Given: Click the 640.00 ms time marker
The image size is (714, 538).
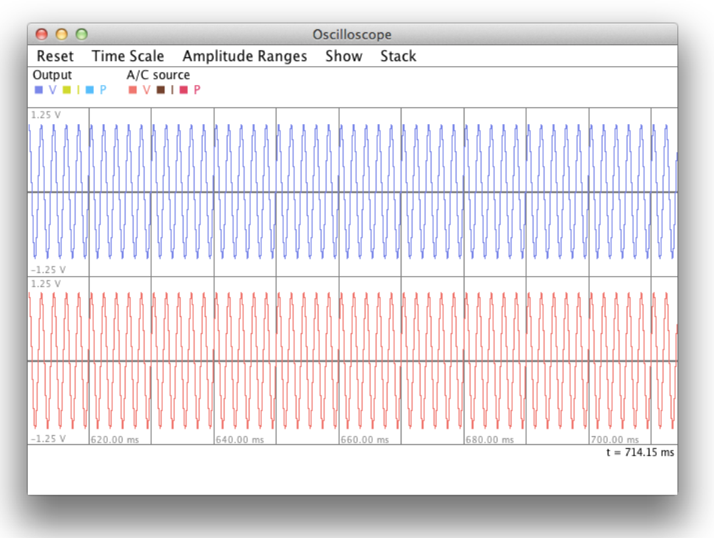Looking at the screenshot, I should point(240,440).
